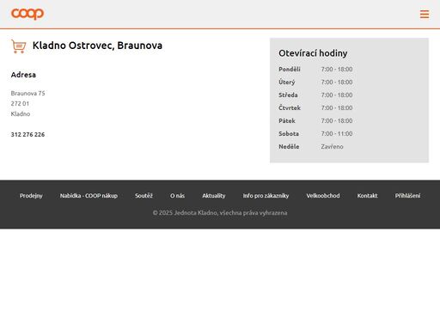Click the Neděle Zavřeno row
440x330 pixels.
[311, 147]
